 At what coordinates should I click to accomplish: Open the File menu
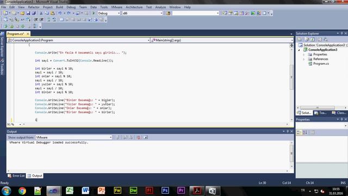4,7
